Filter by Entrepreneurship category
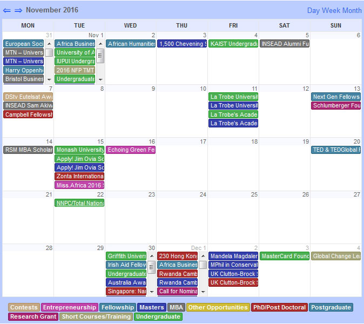Viewport: 364px width, 324px height. [x=70, y=307]
